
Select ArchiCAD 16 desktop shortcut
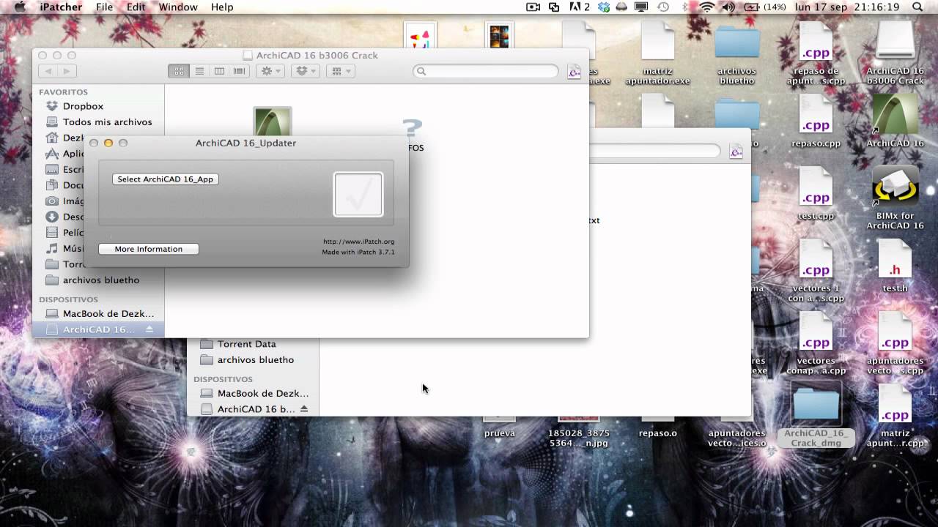click(x=895, y=121)
